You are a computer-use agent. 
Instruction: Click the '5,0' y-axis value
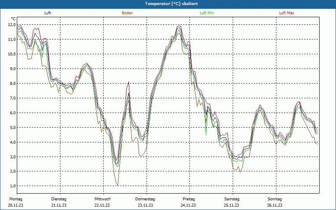pos(13,128)
